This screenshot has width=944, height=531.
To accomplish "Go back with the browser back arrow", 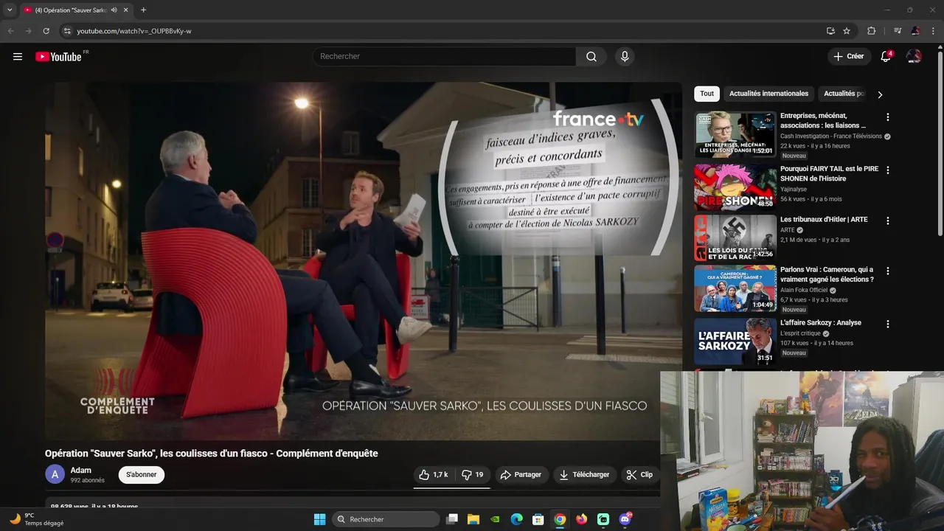I will click(10, 31).
